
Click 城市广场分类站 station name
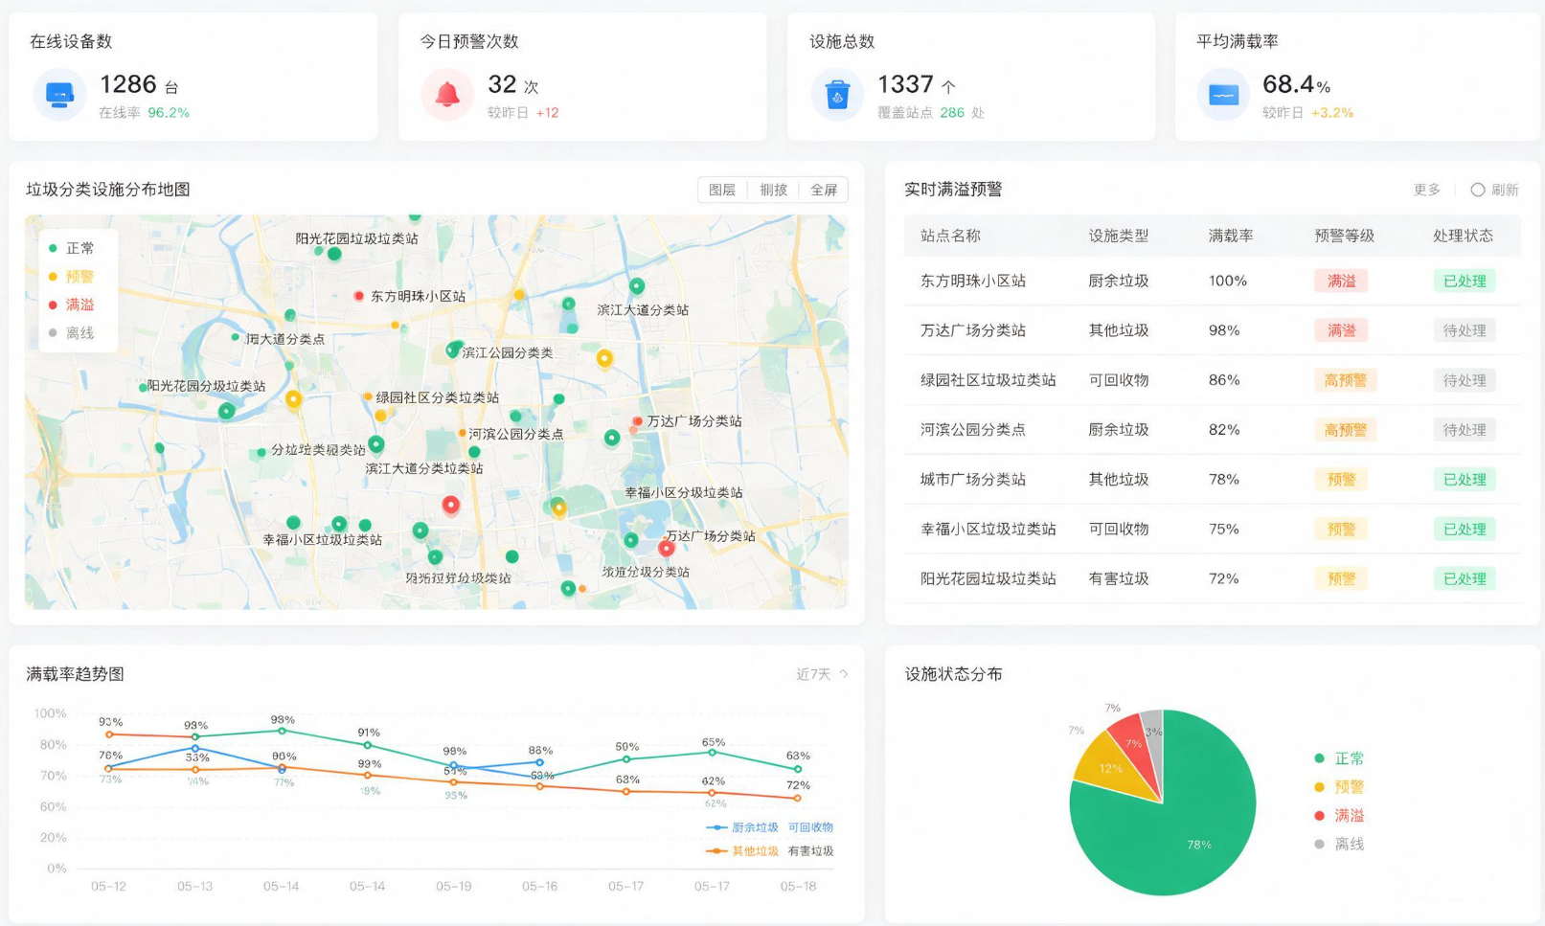[x=973, y=479]
